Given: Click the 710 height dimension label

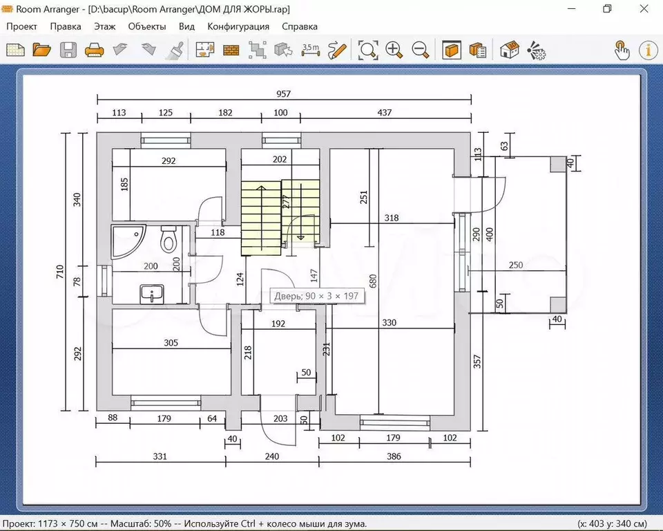Looking at the screenshot, I should [x=59, y=272].
